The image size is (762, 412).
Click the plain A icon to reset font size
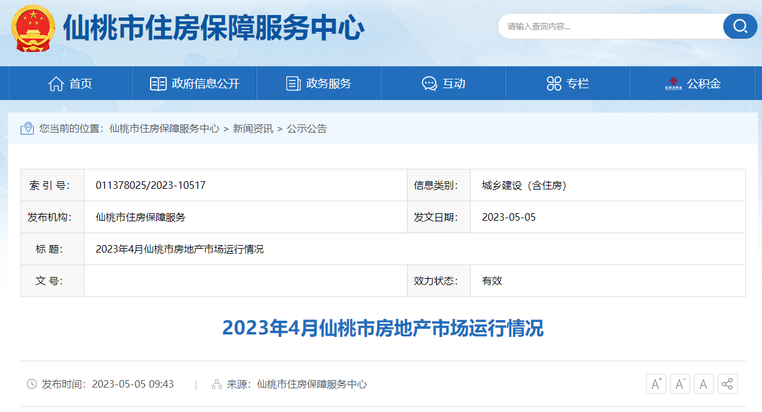click(703, 384)
